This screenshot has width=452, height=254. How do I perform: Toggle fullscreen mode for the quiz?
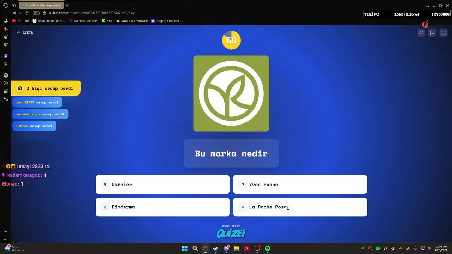pyautogui.click(x=444, y=33)
